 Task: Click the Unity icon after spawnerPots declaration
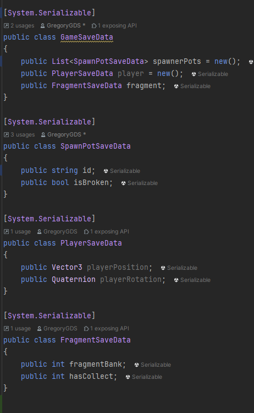point(251,62)
